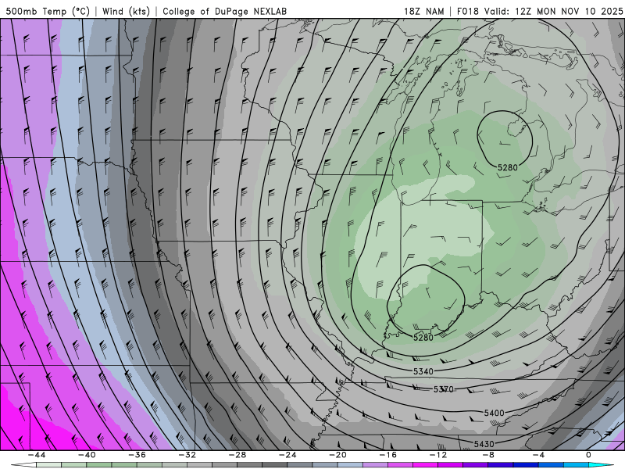This screenshot has height=469, width=625.
Task: Click the '18Z NAM' model run label
Action: (x=423, y=11)
